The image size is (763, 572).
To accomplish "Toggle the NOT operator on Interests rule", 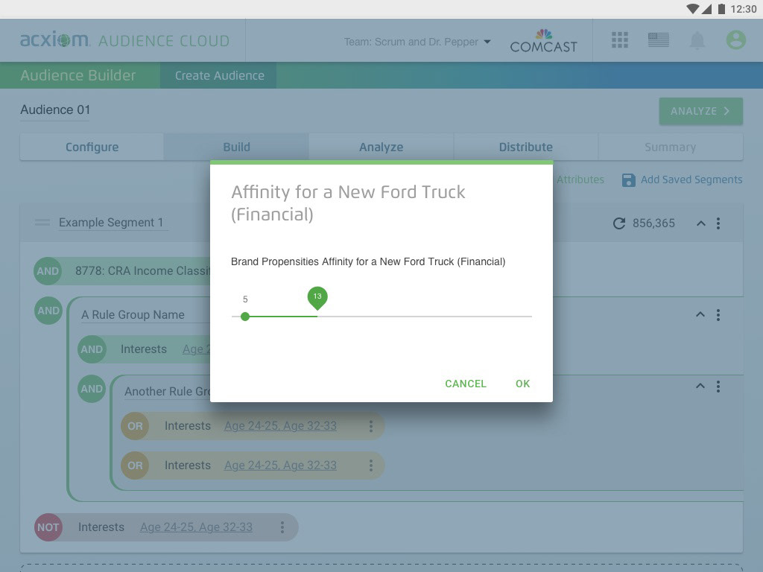I will (48, 527).
